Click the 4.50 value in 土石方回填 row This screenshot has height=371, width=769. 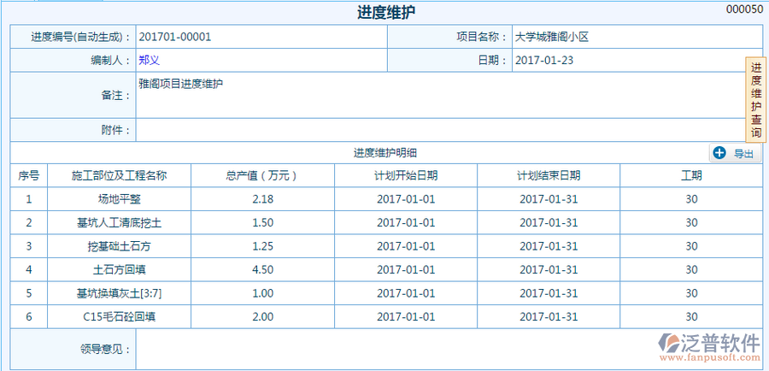262,269
